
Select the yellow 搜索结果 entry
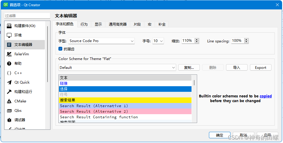click(125, 100)
